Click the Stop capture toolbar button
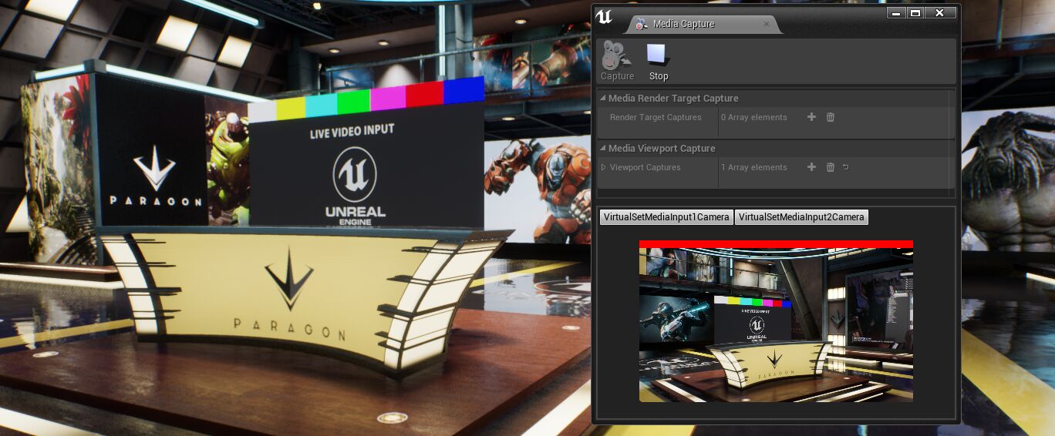This screenshot has width=1055, height=436. (x=658, y=62)
